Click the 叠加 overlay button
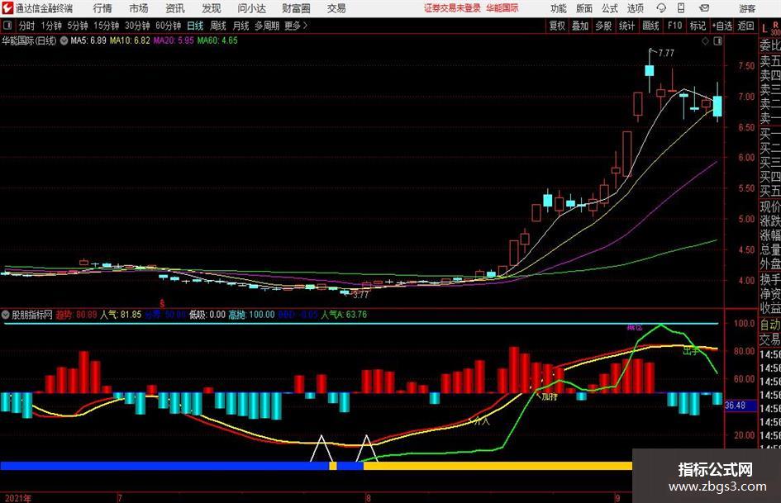Screen dimensions: 781x503 [580, 26]
